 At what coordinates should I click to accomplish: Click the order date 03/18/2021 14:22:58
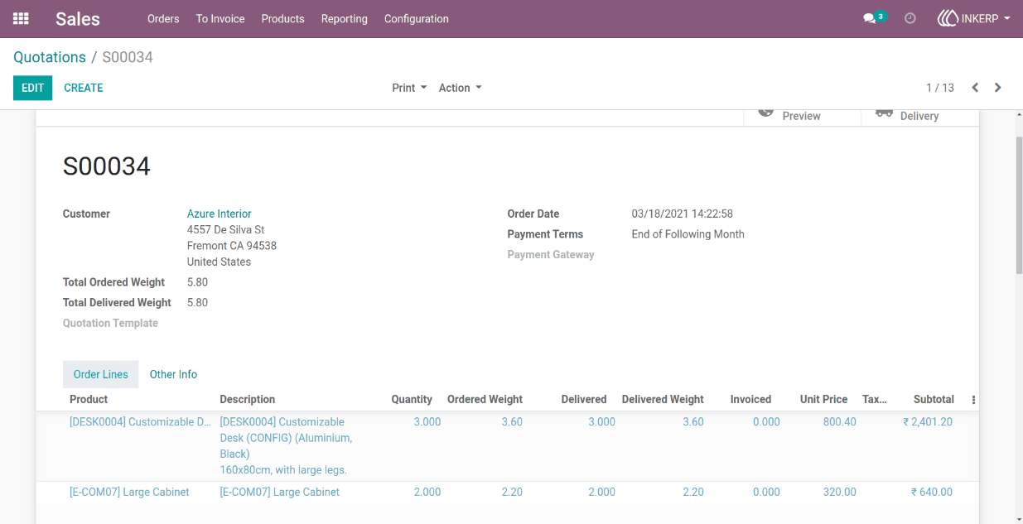682,214
